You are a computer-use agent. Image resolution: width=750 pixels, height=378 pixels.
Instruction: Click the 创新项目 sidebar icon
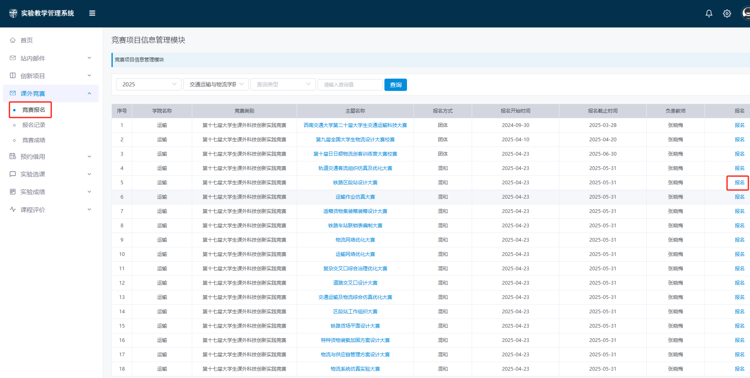pos(13,76)
